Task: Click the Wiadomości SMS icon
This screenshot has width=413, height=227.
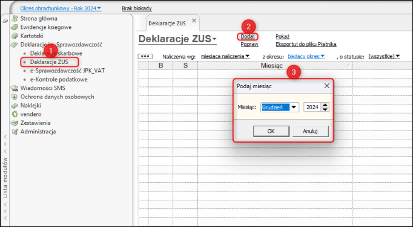Action: point(15,88)
